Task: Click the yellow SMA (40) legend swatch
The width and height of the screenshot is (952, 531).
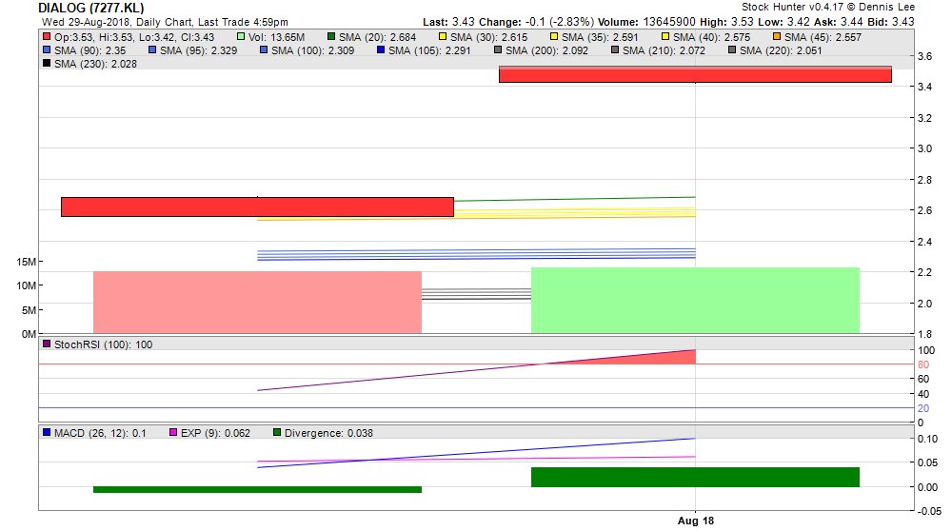Action: 665,37
